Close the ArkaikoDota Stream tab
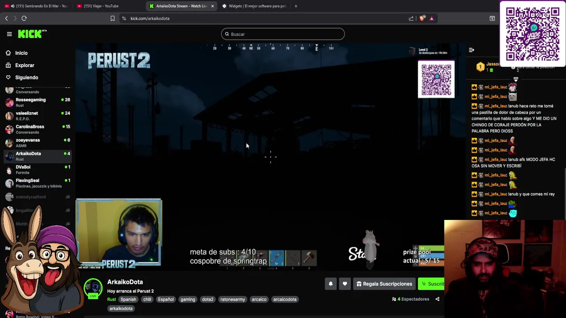 (x=213, y=6)
